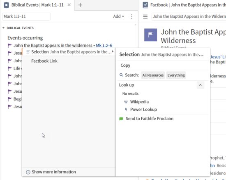Select the Selection item in the context menu's left pane

[x=69, y=52]
